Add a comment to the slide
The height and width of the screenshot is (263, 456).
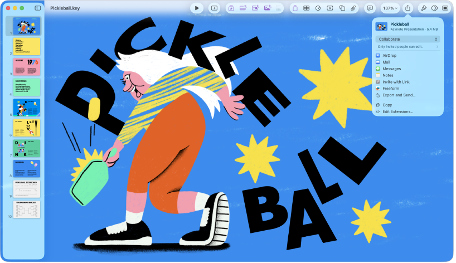(x=370, y=8)
